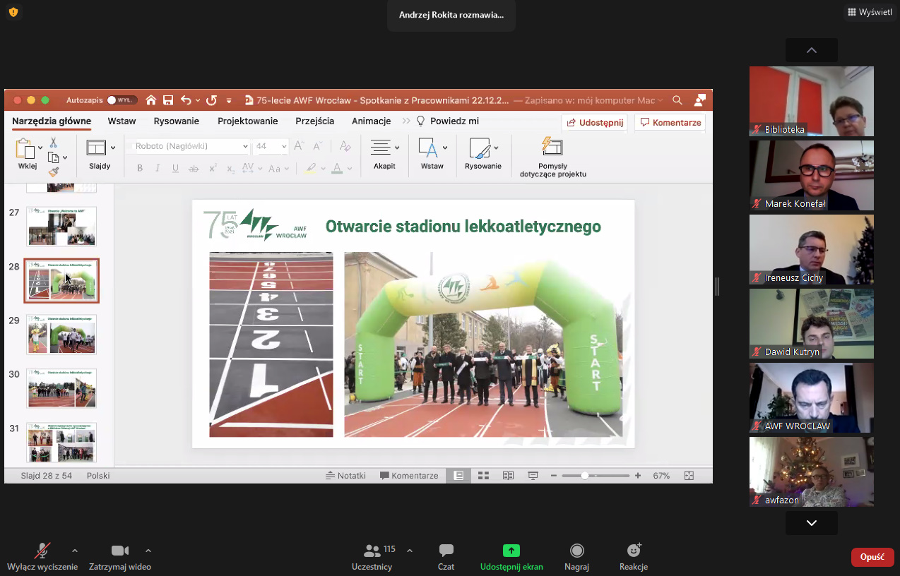The width and height of the screenshot is (900, 576).
Task: Switch to normal view in status bar
Action: pos(458,476)
